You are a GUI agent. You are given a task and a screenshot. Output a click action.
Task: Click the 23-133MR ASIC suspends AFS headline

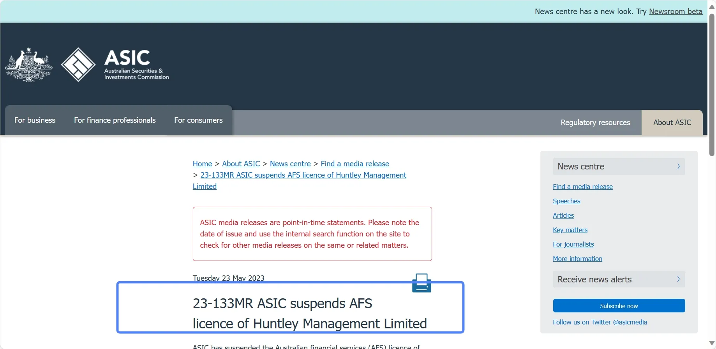310,313
